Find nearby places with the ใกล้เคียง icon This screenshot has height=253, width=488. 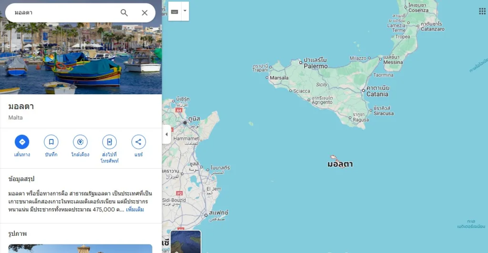tap(80, 142)
